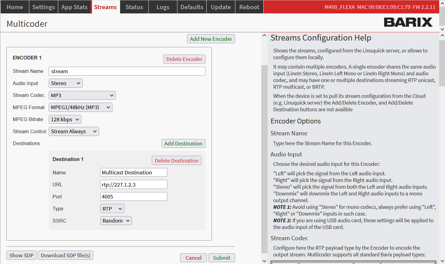Image resolution: width=445 pixels, height=264 pixels.
Task: Open the Audio Input dropdown
Action: tap(66, 83)
